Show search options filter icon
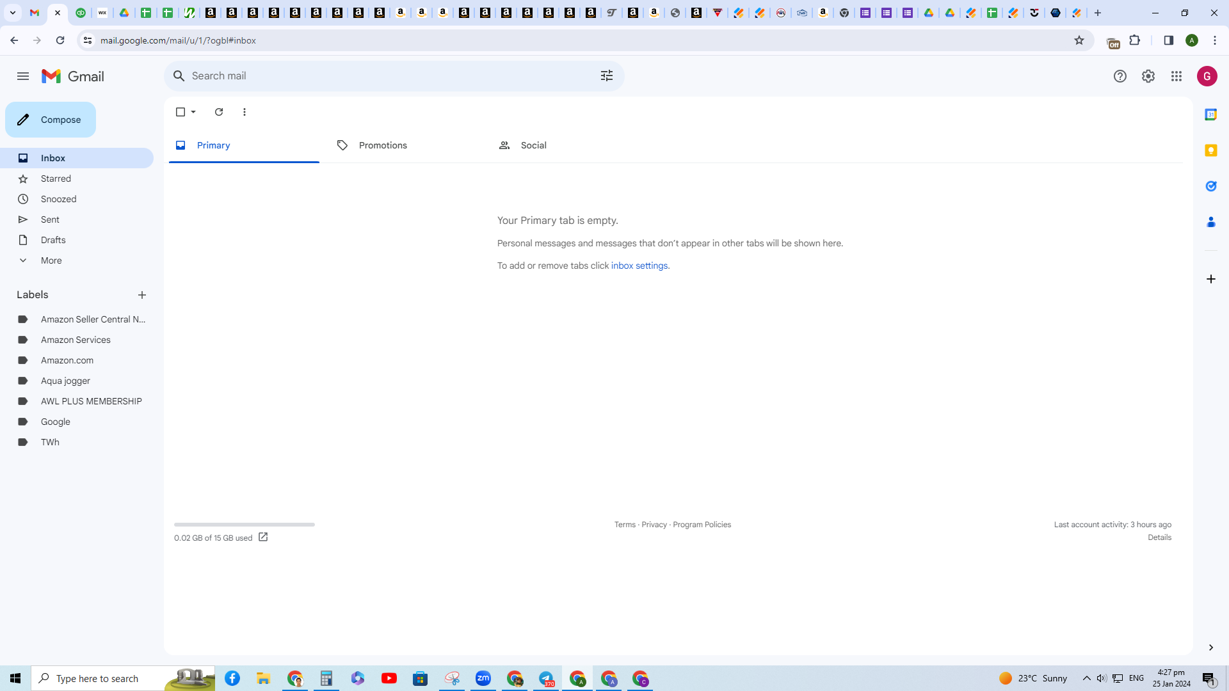 pyautogui.click(x=607, y=76)
